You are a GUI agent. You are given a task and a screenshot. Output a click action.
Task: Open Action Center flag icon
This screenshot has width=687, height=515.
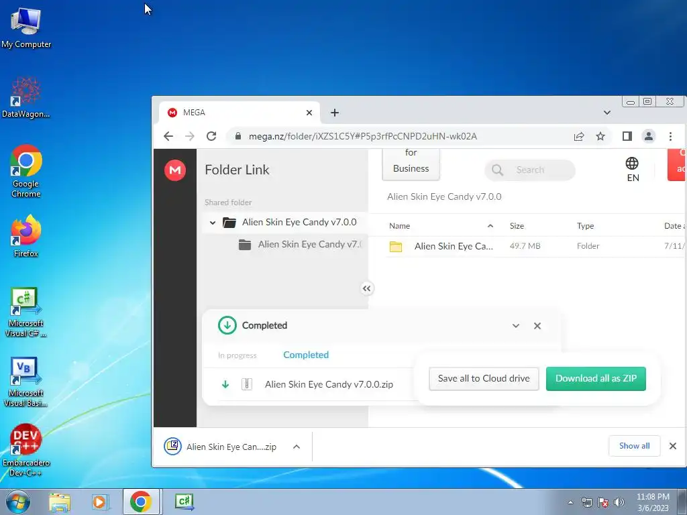coord(603,502)
